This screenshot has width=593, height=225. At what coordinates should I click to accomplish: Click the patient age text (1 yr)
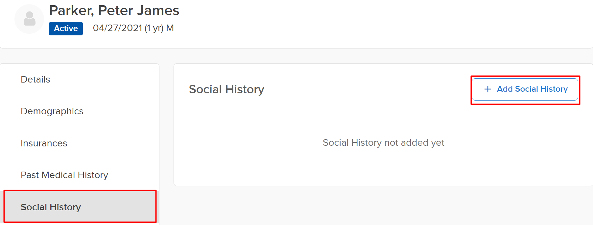tap(154, 28)
